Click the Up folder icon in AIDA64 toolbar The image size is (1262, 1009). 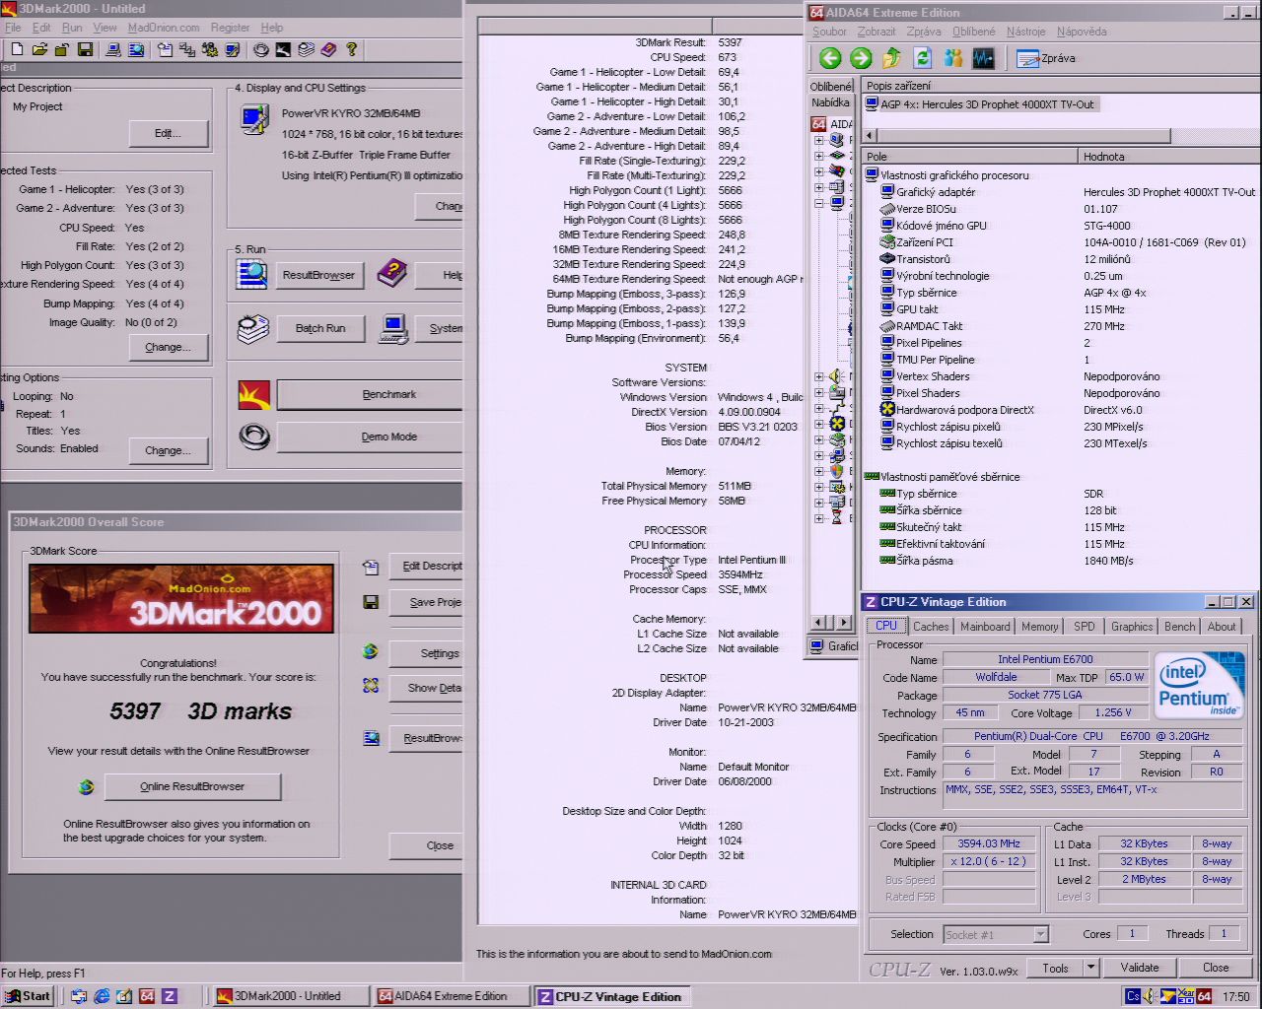pos(892,58)
